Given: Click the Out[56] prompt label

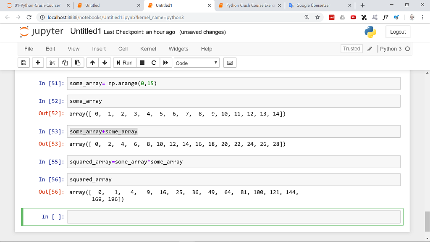Looking at the screenshot, I should (51, 192).
